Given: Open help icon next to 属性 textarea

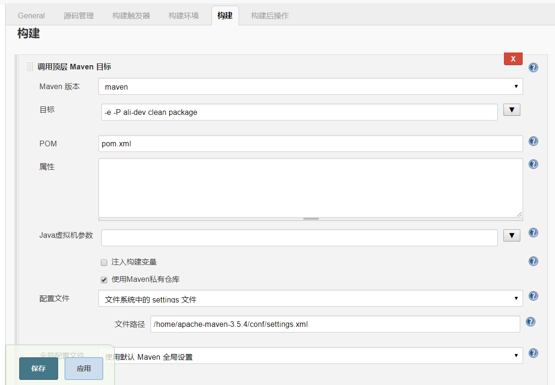Looking at the screenshot, I should (533, 164).
